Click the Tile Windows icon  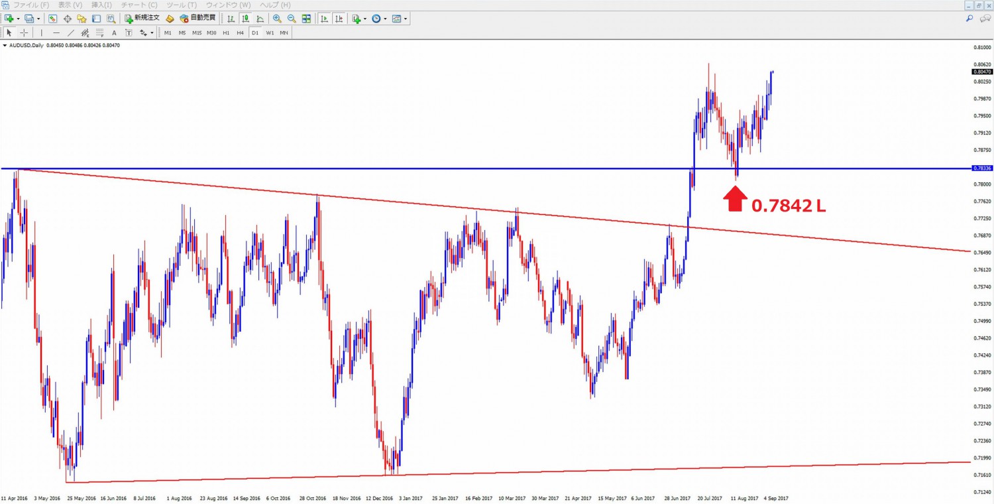(x=306, y=19)
